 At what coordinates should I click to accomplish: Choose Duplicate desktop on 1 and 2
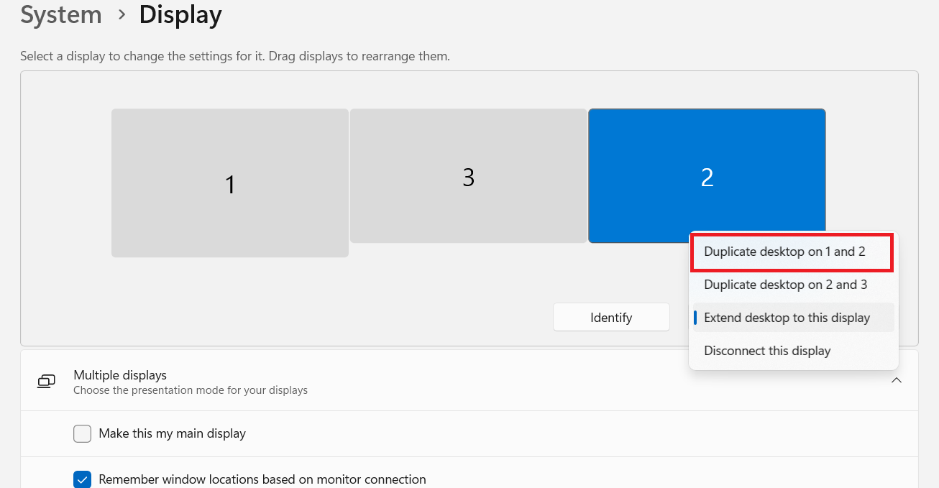(784, 252)
